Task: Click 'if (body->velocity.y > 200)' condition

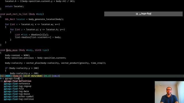Action: pyautogui.click(x=22, y=68)
